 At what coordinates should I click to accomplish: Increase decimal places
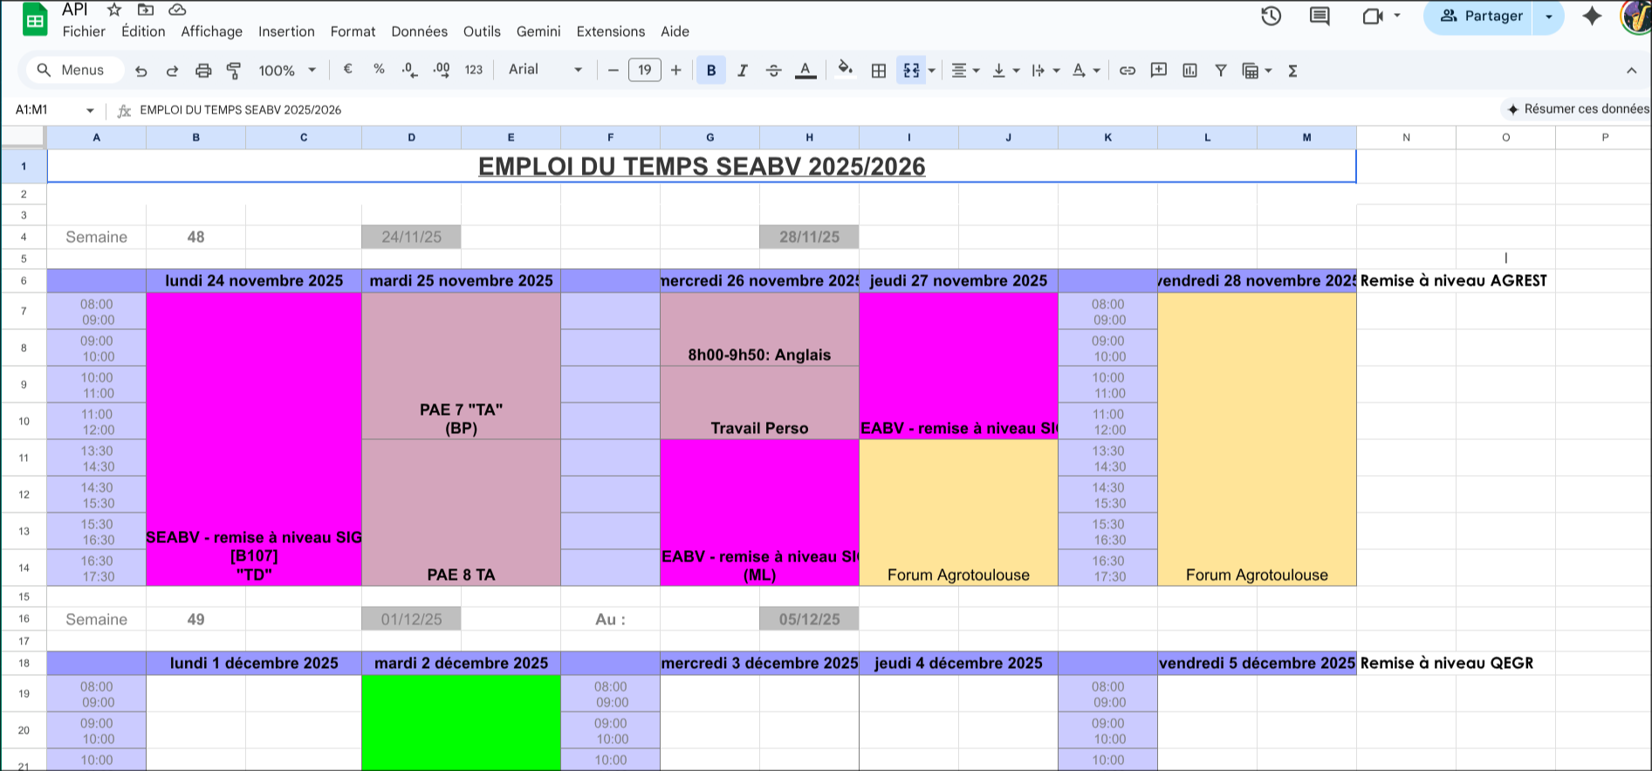point(442,70)
